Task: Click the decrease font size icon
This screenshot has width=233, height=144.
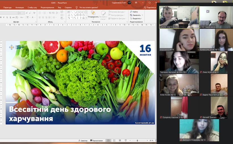Action: pyautogui.click(x=30, y=13)
